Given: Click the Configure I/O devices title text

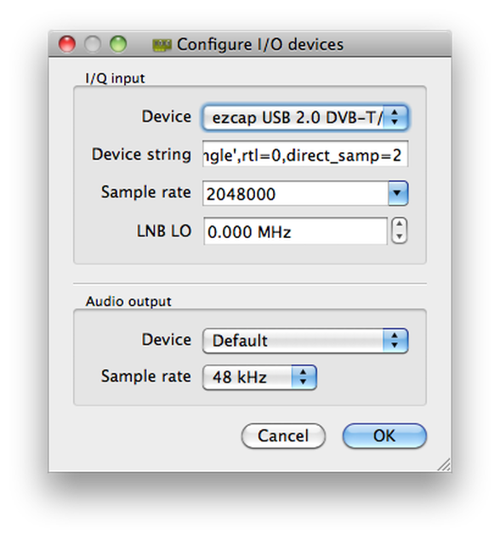Looking at the screenshot, I should pyautogui.click(x=260, y=45).
